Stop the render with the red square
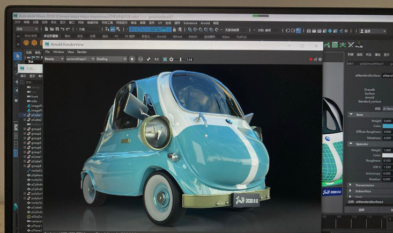 [x=310, y=59]
